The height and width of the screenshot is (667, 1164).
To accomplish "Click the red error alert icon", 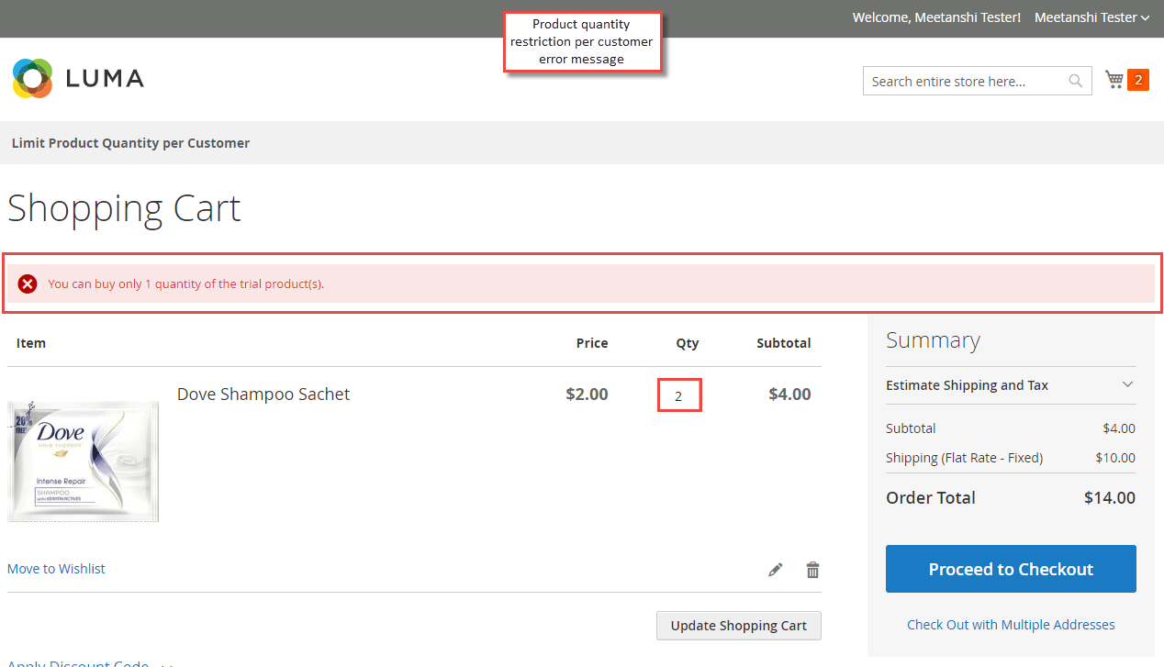I will (x=28, y=283).
